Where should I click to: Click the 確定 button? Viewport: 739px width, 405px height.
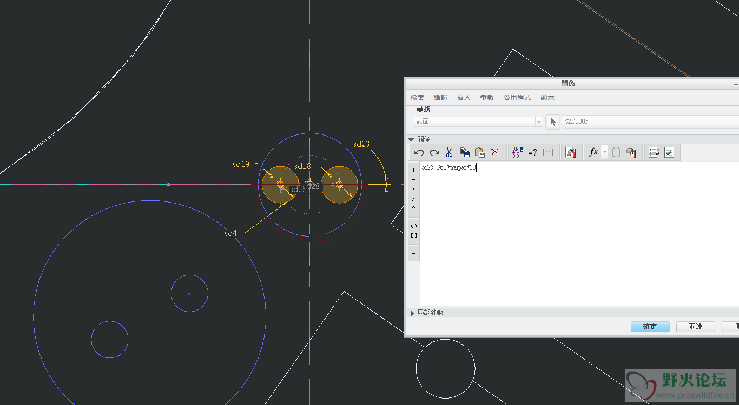pos(650,327)
